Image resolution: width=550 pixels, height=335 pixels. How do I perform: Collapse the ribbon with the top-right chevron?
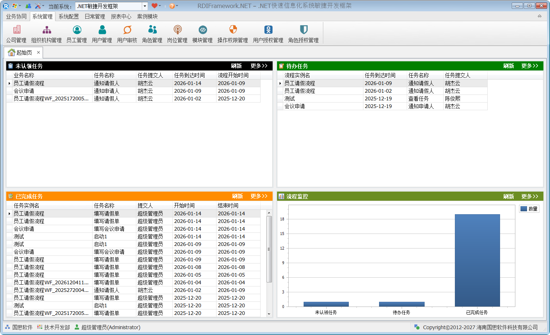(539, 16)
